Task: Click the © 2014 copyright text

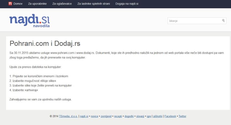Action: [54, 116]
